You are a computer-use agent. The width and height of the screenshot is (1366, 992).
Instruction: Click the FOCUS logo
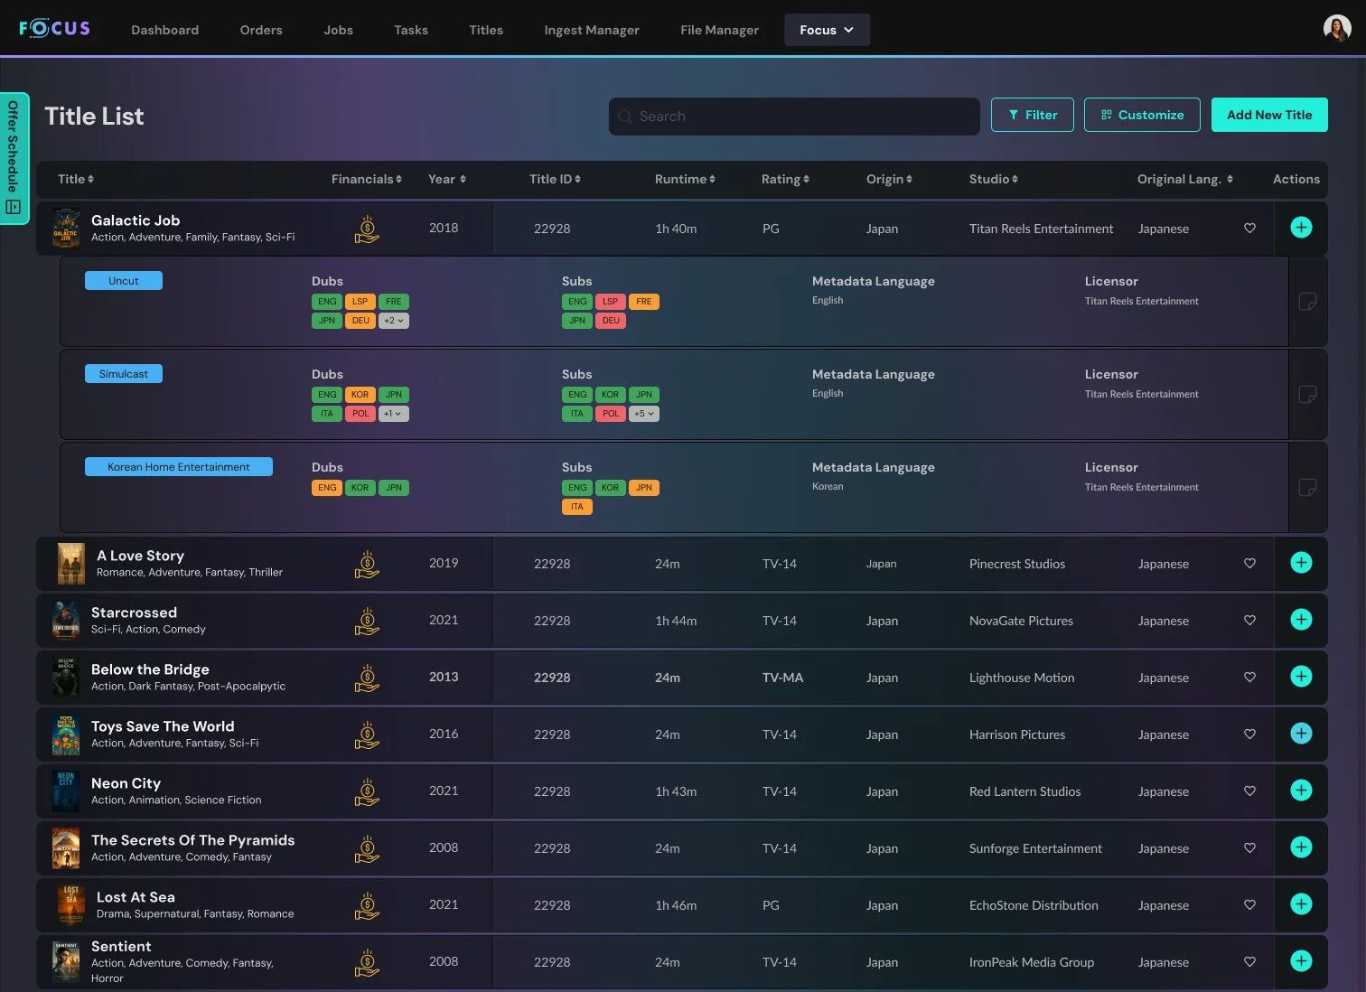55,29
